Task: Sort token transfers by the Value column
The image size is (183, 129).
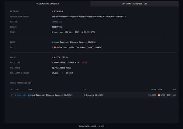Action: [x=154, y=89]
